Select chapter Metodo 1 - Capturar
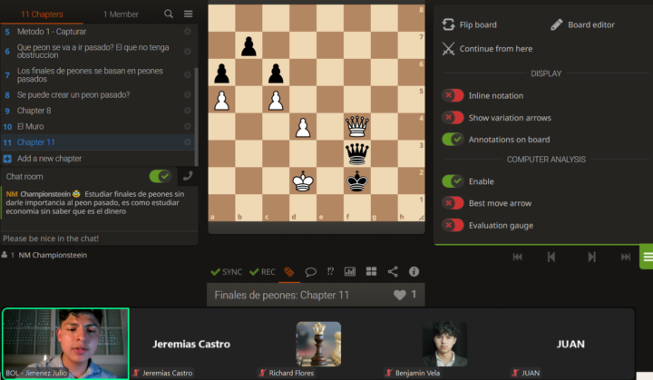Screen dimensions: 653x380 pyautogui.click(x=52, y=32)
